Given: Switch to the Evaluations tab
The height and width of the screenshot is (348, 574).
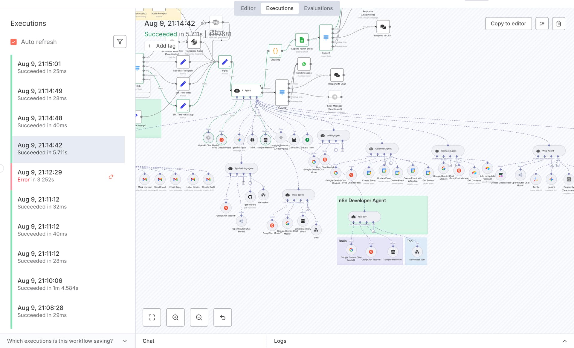Looking at the screenshot, I should pyautogui.click(x=318, y=8).
